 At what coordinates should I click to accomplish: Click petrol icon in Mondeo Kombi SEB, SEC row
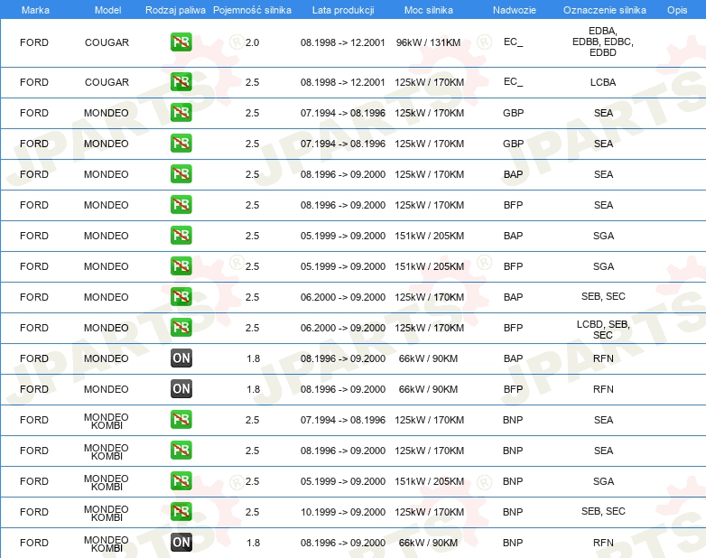(181, 512)
